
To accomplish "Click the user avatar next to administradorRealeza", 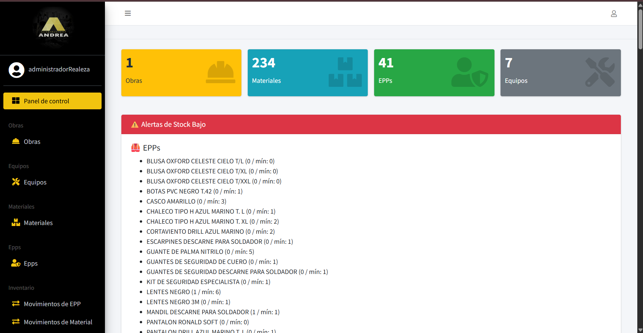I will coord(16,70).
